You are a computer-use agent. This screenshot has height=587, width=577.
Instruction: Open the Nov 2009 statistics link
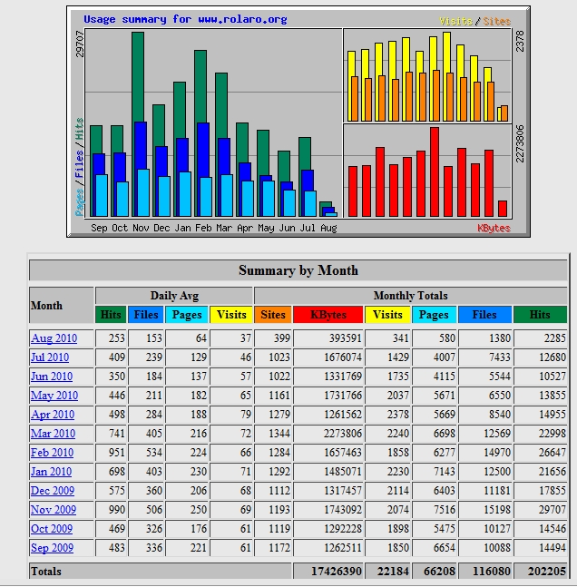click(53, 510)
